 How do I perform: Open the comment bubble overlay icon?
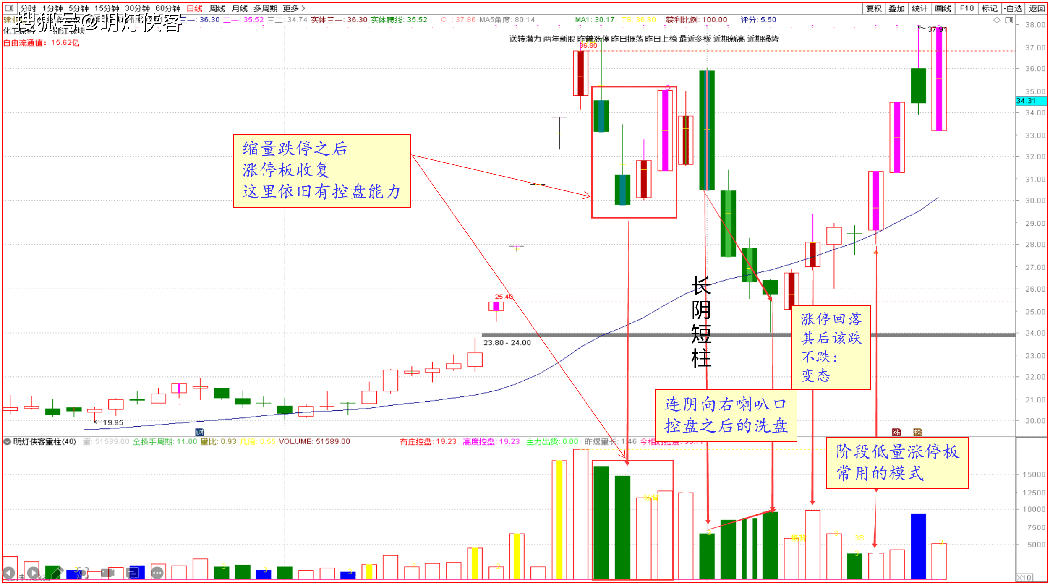click(x=133, y=573)
